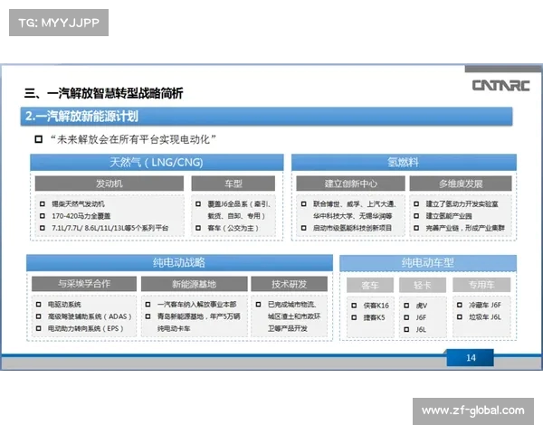The image size is (543, 434).
Task: Click the gray '多维度发展' column header
Action: pos(461,184)
